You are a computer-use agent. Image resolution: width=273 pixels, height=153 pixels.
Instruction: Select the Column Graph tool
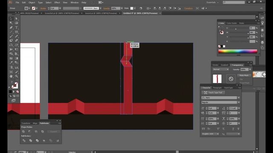click(x=17, y=67)
